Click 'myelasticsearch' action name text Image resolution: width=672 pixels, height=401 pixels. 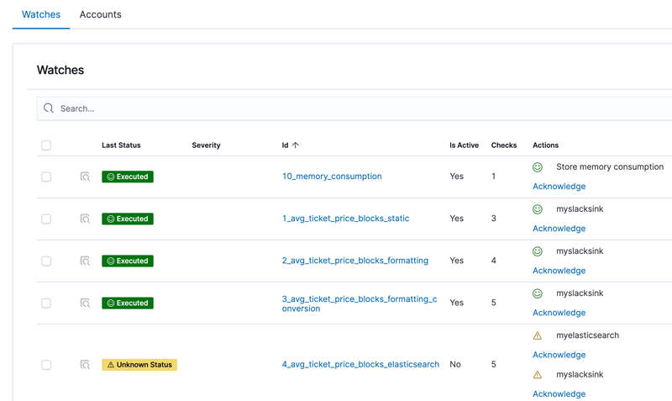click(x=587, y=335)
